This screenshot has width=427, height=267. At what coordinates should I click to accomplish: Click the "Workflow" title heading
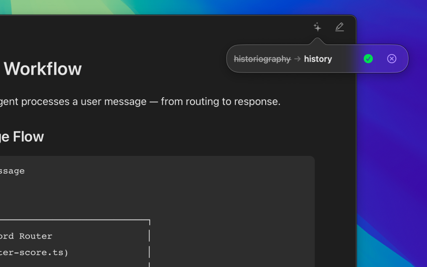coord(43,69)
